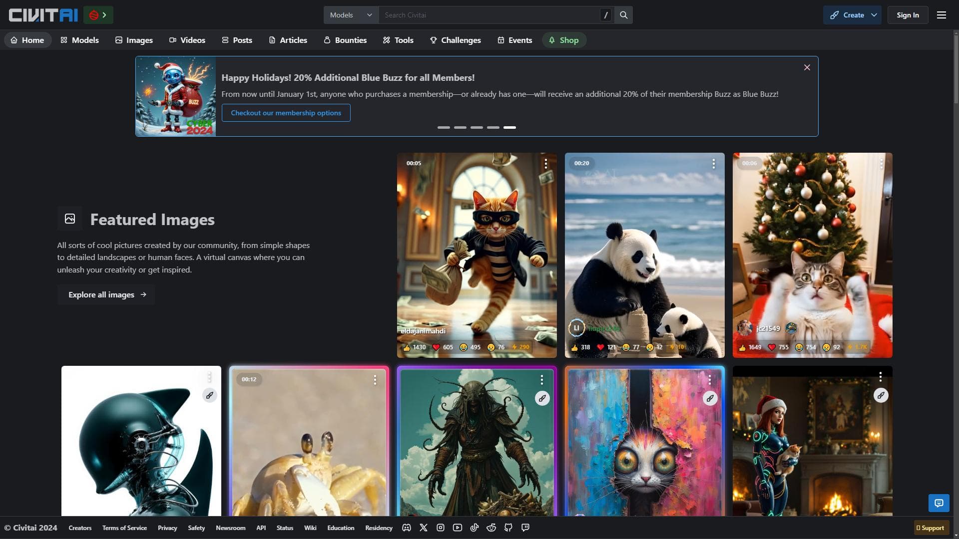Open the Reddit icon in footer

[x=491, y=528]
